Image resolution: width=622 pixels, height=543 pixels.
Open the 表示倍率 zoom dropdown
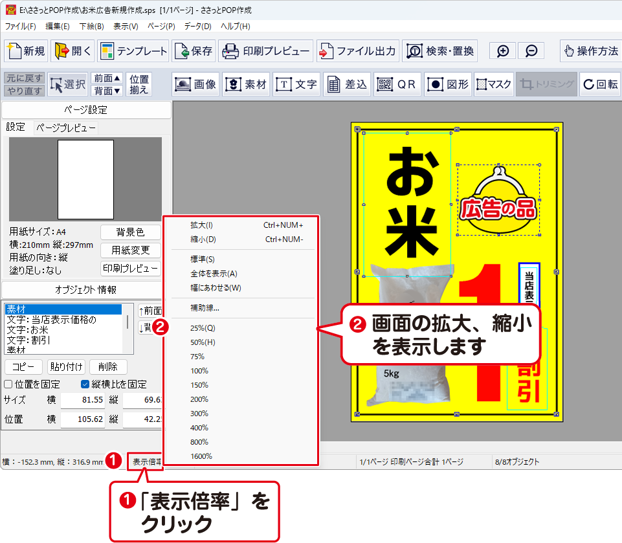coord(146,461)
